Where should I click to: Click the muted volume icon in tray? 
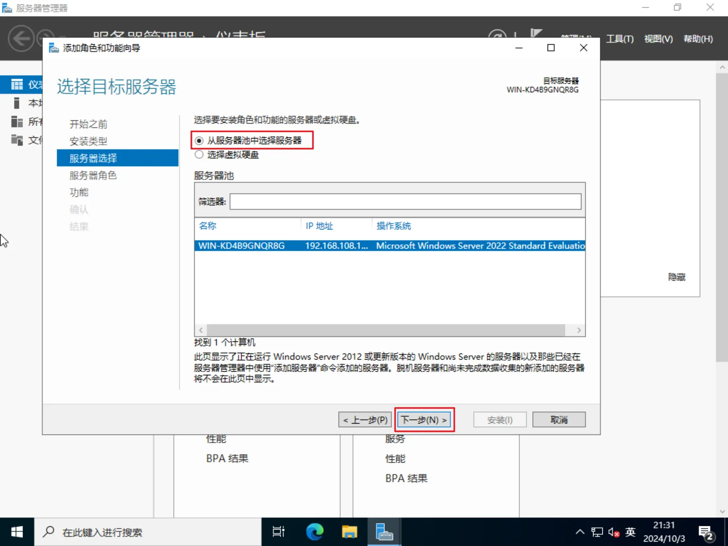[x=614, y=532]
